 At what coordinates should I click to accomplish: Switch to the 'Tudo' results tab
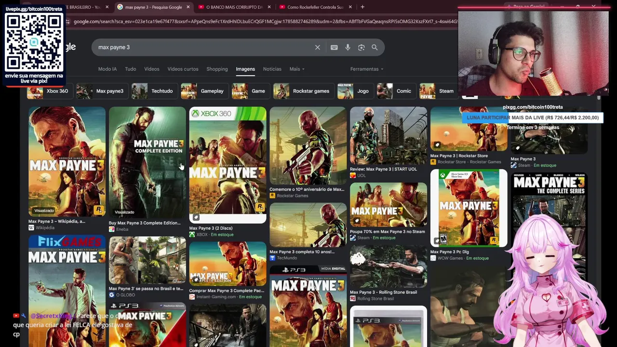pyautogui.click(x=131, y=69)
